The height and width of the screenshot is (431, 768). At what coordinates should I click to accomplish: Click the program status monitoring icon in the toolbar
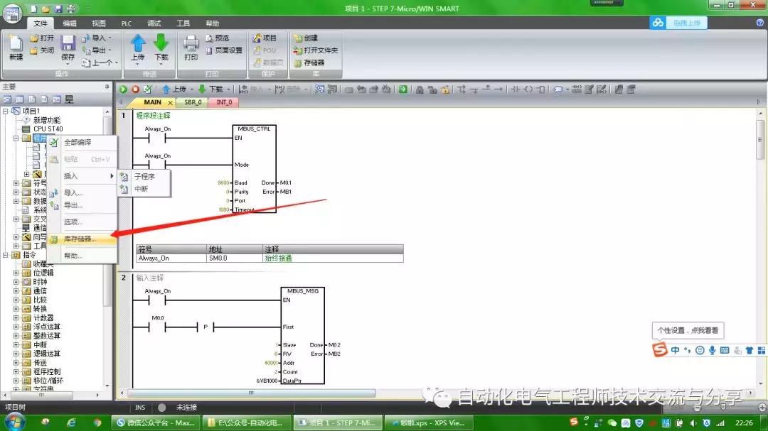pyautogui.click(x=319, y=89)
